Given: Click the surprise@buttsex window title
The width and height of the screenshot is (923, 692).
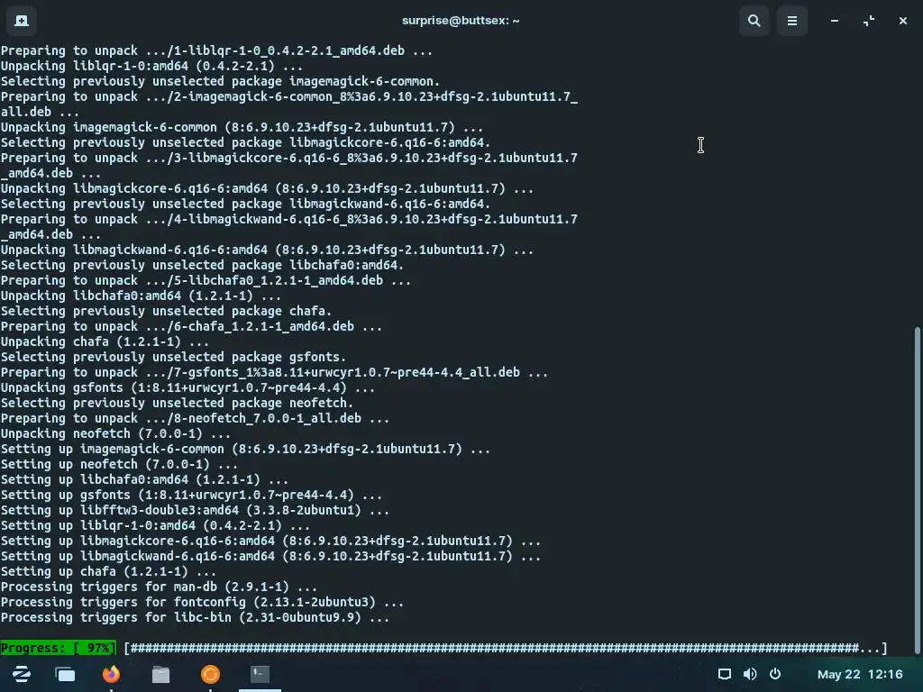Looking at the screenshot, I should [x=461, y=21].
